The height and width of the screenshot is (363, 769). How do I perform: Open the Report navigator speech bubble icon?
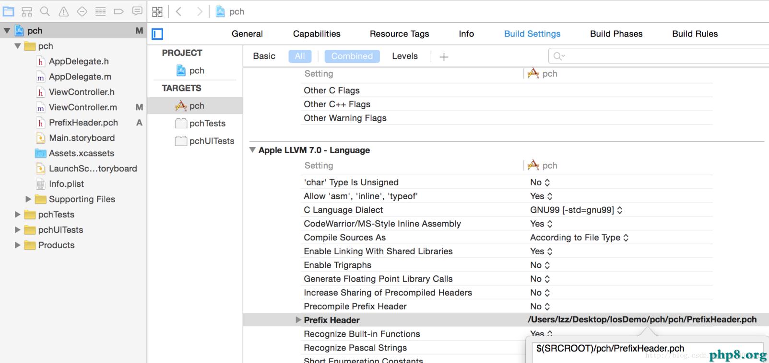[137, 11]
